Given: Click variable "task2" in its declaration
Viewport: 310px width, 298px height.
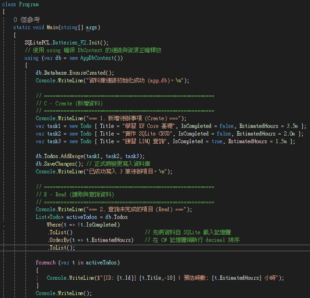Looking at the screenshot, I should click(x=54, y=134).
